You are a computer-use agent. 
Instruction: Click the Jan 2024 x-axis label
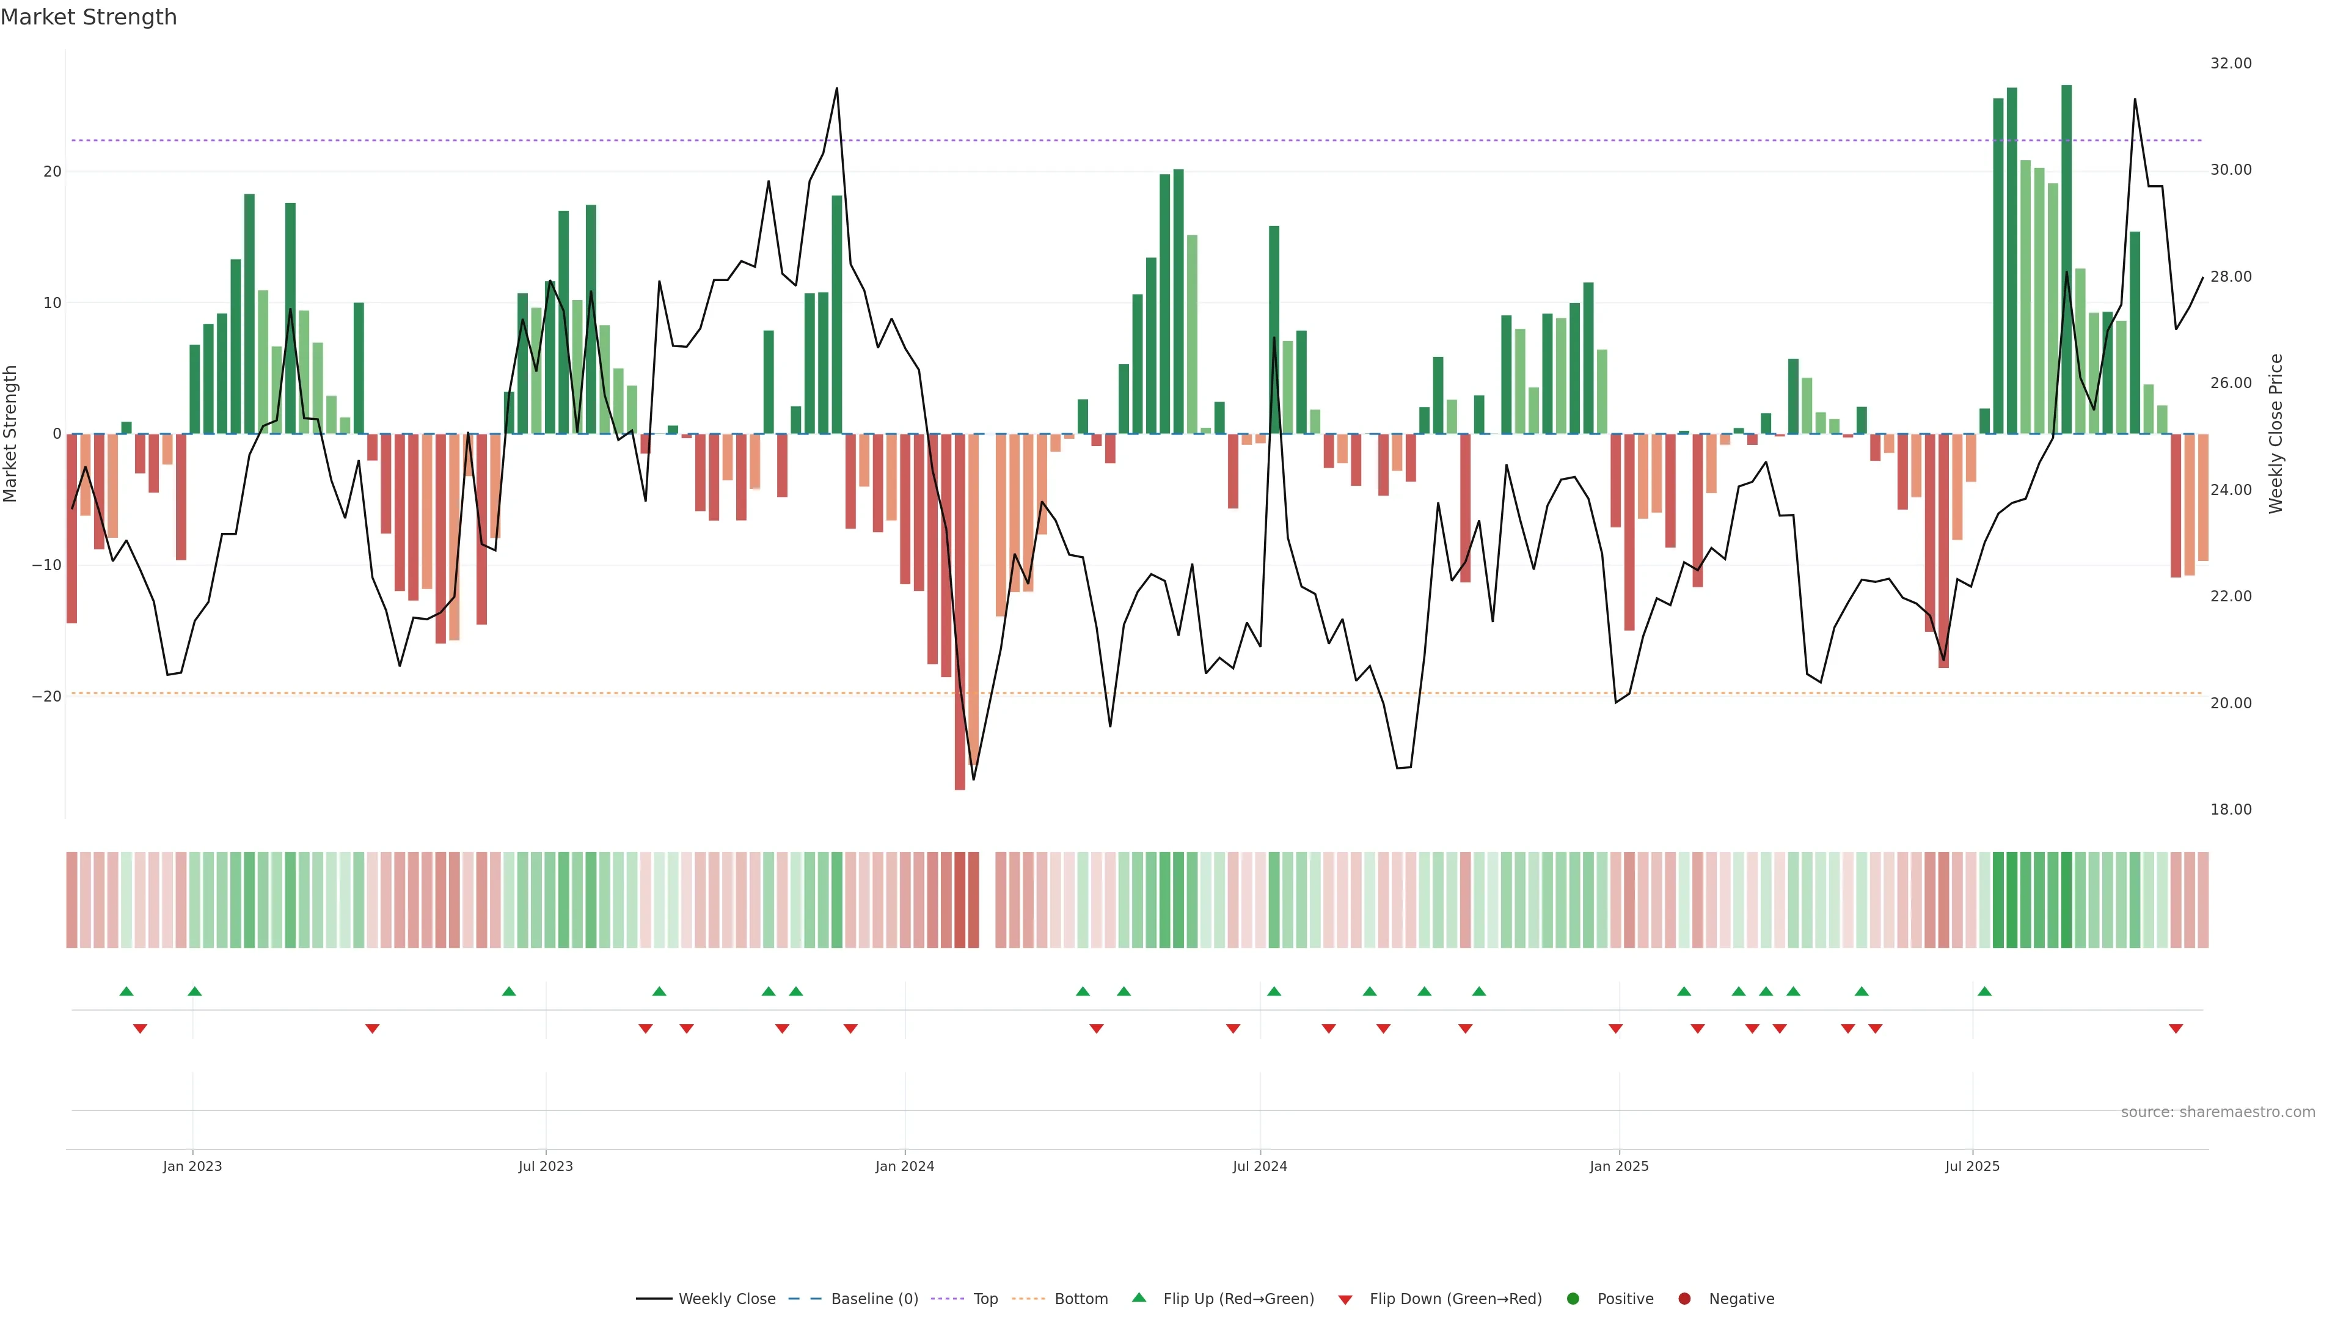point(904,1166)
